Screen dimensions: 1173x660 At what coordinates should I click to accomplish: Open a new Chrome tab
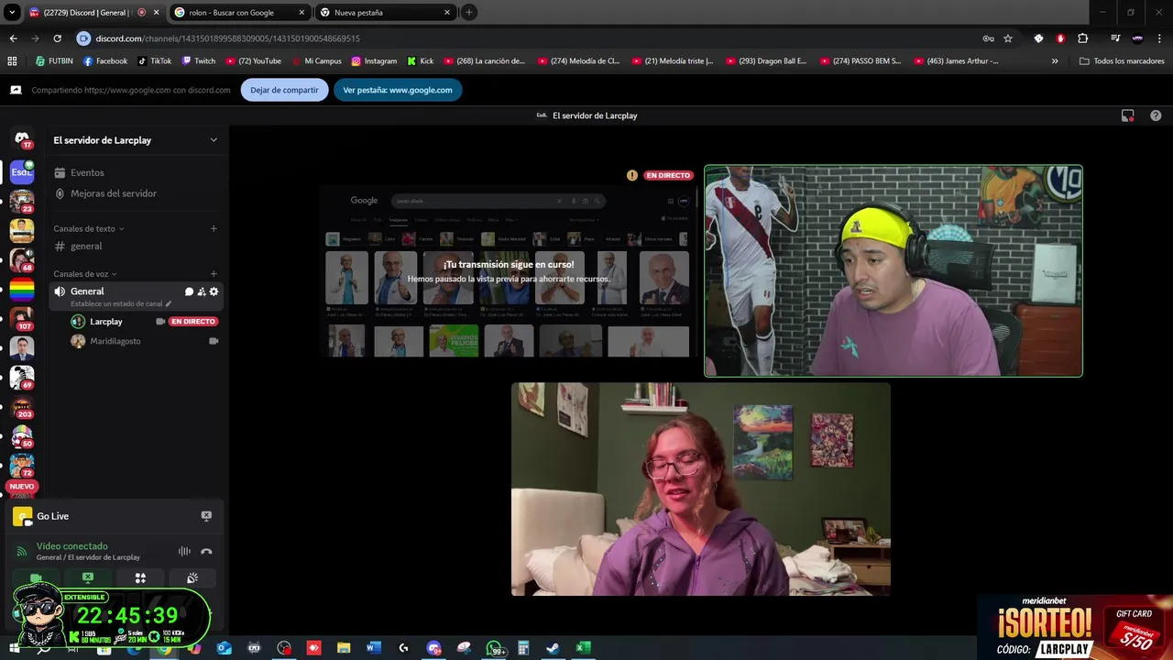click(468, 13)
